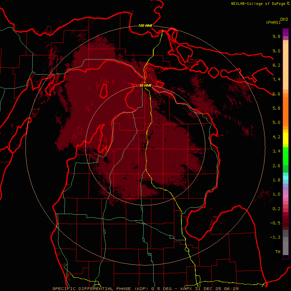Click the TH label on the scale
The width and height of the screenshot is (291, 291).
coord(278,252)
